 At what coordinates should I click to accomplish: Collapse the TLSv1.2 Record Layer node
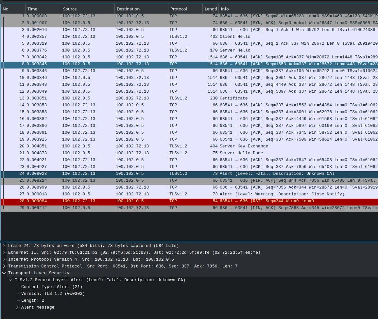tap(10, 280)
